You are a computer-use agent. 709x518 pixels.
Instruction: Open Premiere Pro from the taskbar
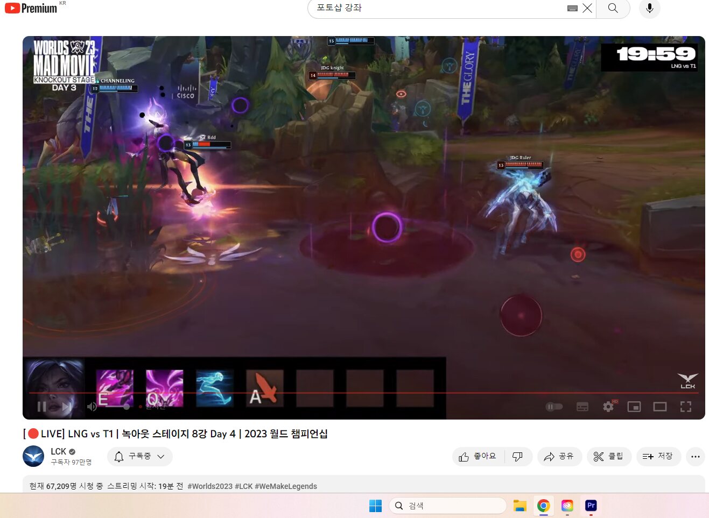(591, 506)
